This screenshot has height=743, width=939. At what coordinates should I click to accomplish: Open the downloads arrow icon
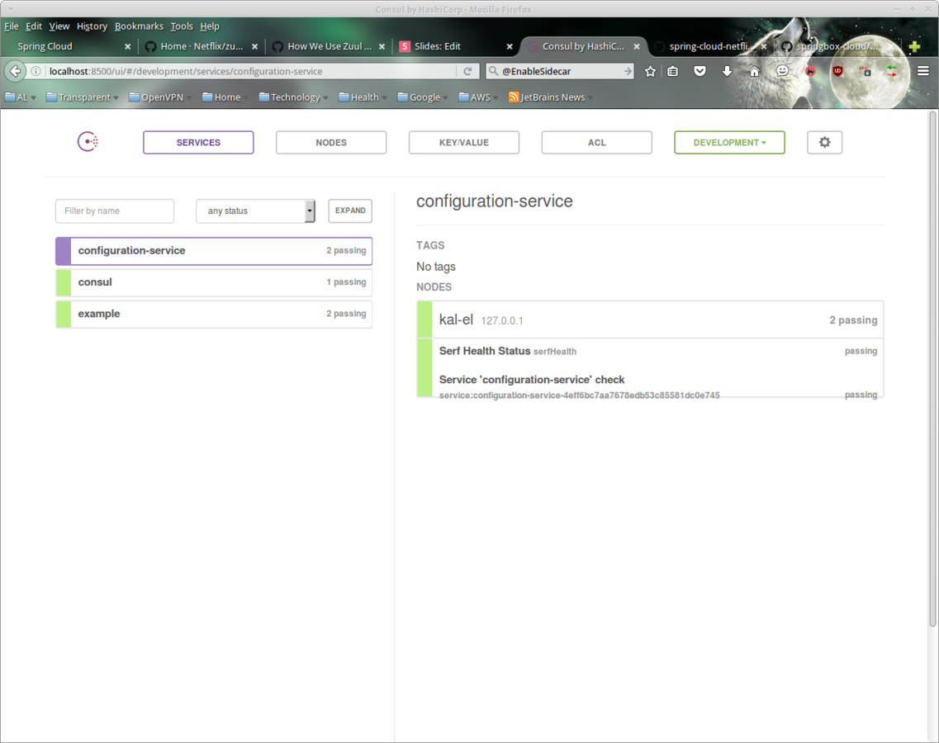click(727, 71)
